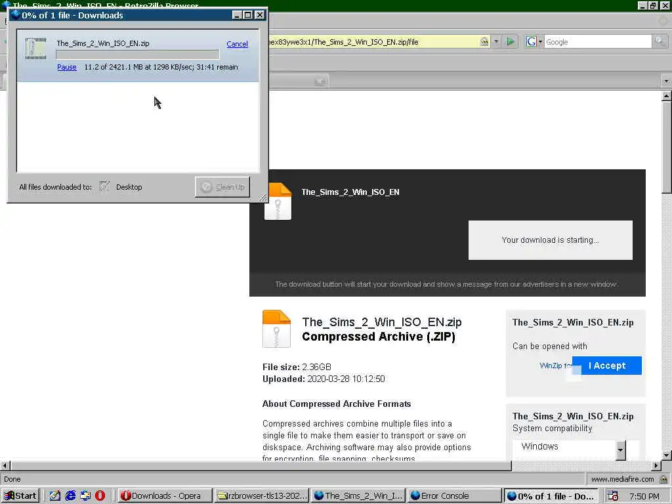Launch Opera from quick launch icon
The image size is (672, 504).
[x=100, y=496]
